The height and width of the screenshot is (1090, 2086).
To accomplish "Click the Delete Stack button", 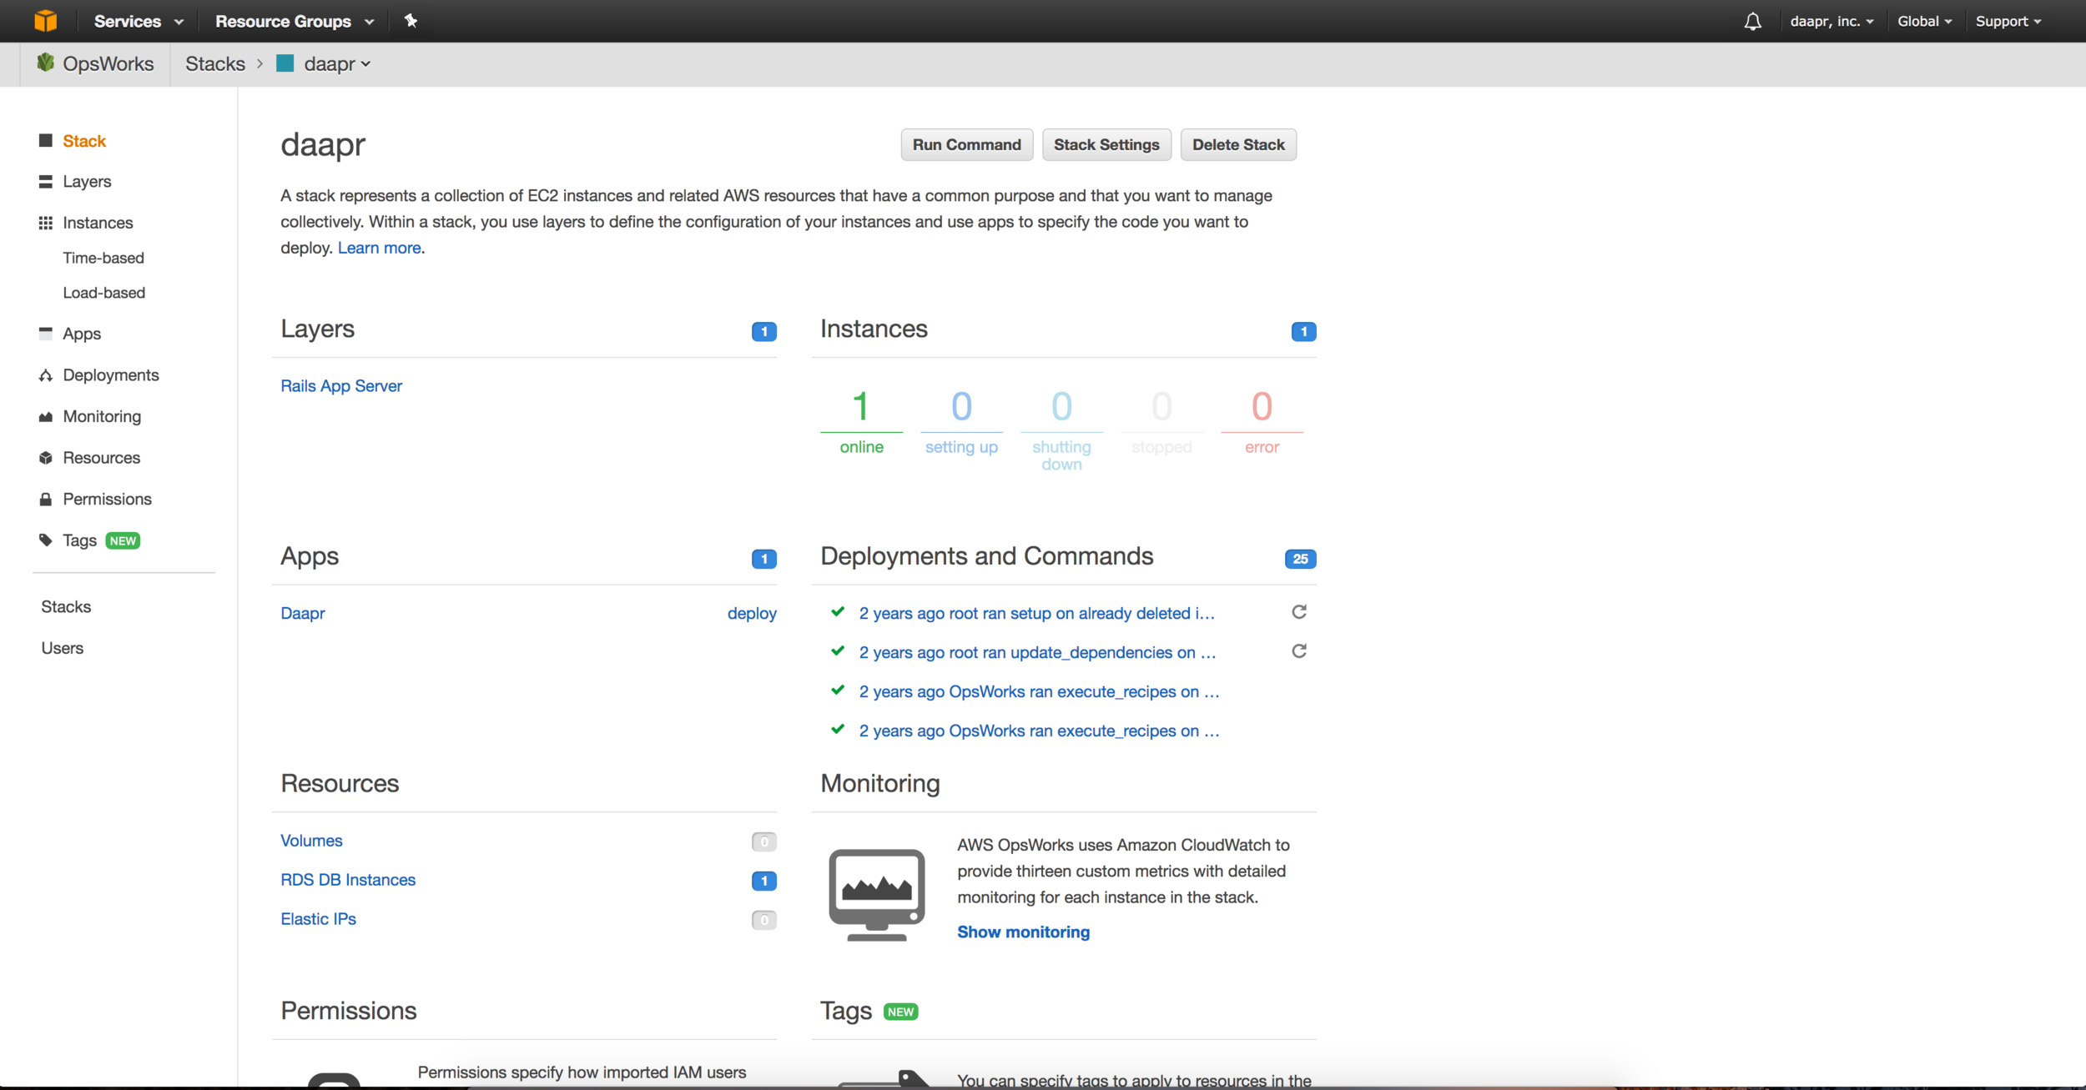I will coord(1238,144).
